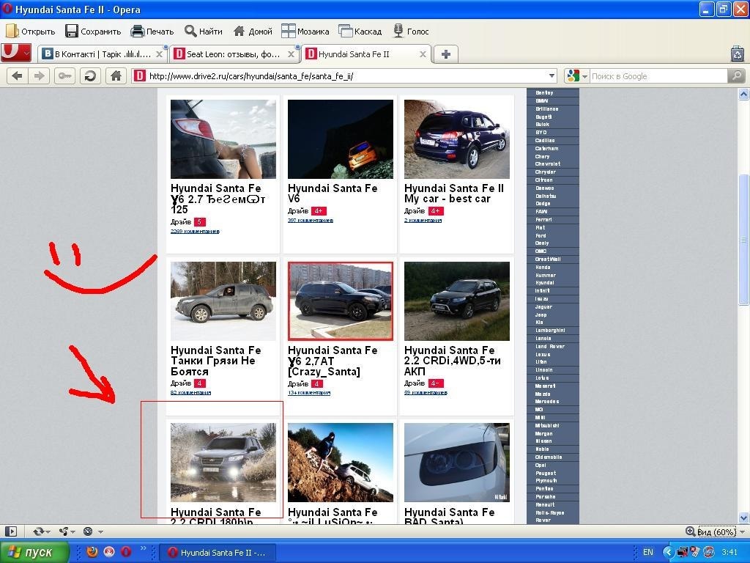Click the EN language indicator in the tray
Screen dimensions: 750x563
click(x=647, y=552)
